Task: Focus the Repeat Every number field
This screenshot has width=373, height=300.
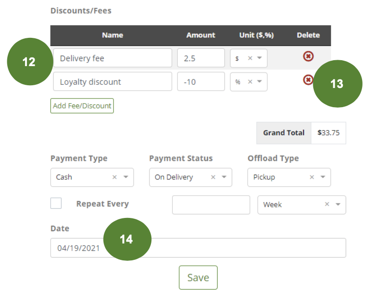Action: pyautogui.click(x=211, y=205)
